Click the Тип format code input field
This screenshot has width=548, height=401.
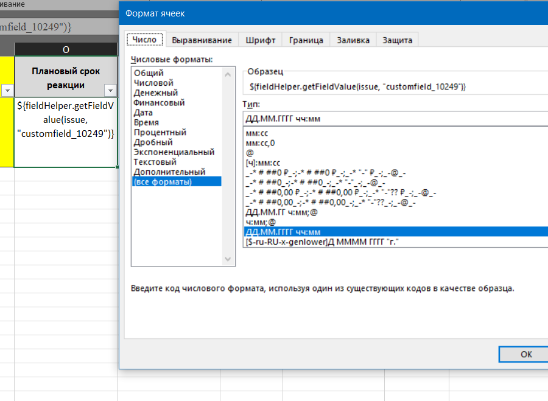[396, 119]
